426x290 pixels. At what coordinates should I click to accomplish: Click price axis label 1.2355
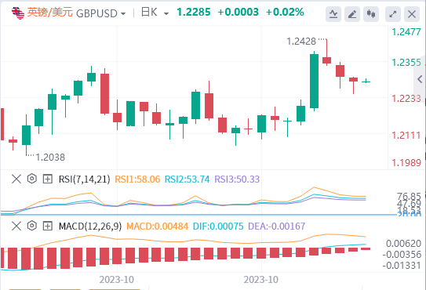(406, 63)
